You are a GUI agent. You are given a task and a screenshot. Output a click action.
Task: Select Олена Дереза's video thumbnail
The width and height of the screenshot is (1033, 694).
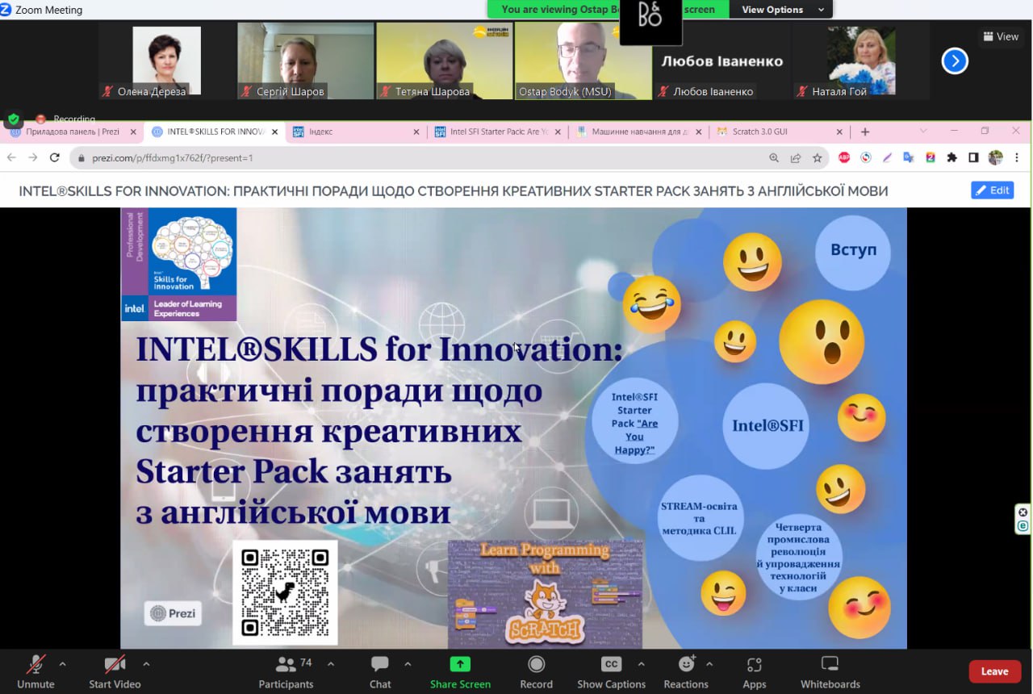[166, 61]
